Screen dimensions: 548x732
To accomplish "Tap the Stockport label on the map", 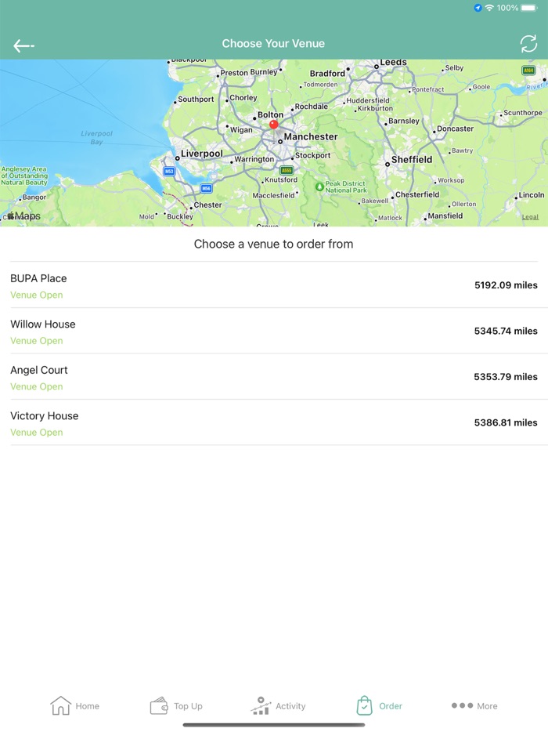I will (x=312, y=155).
